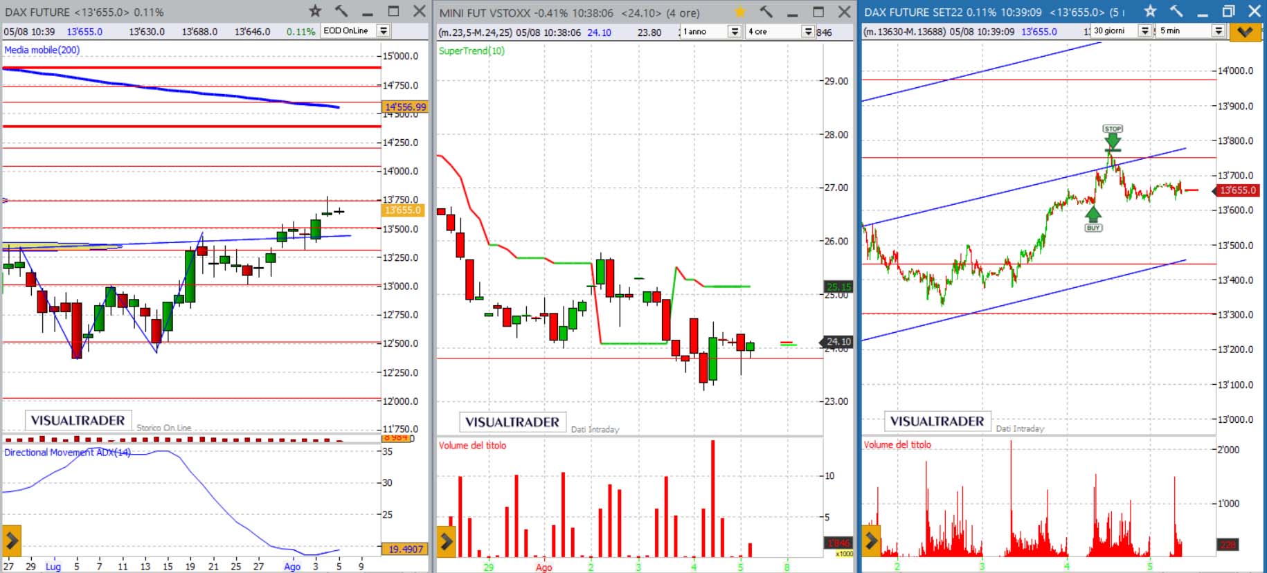1267x573 pixels.
Task: Click the 24.10 last price tag on VSTOXX axis
Action: 838,341
